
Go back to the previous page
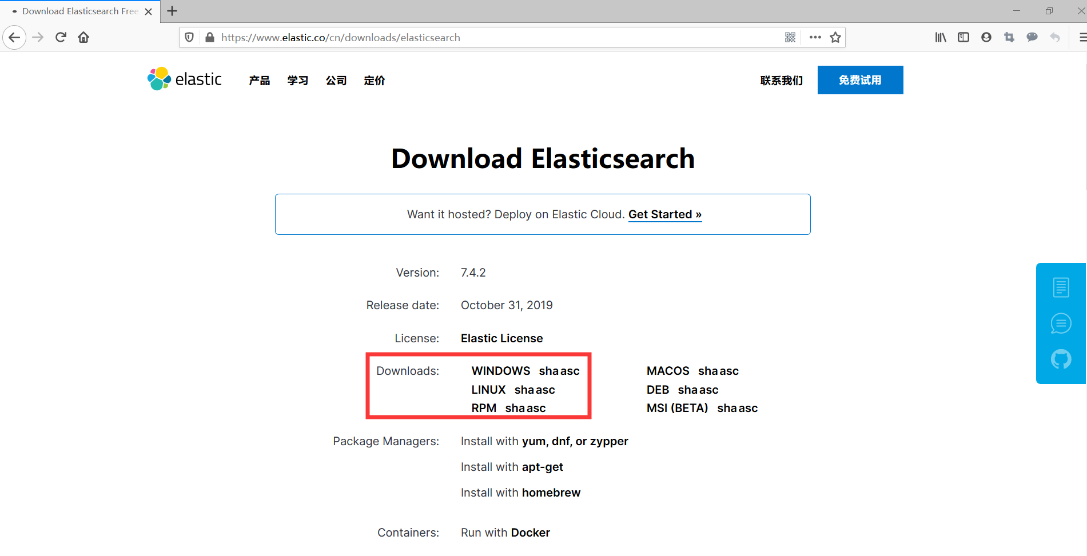(14, 38)
